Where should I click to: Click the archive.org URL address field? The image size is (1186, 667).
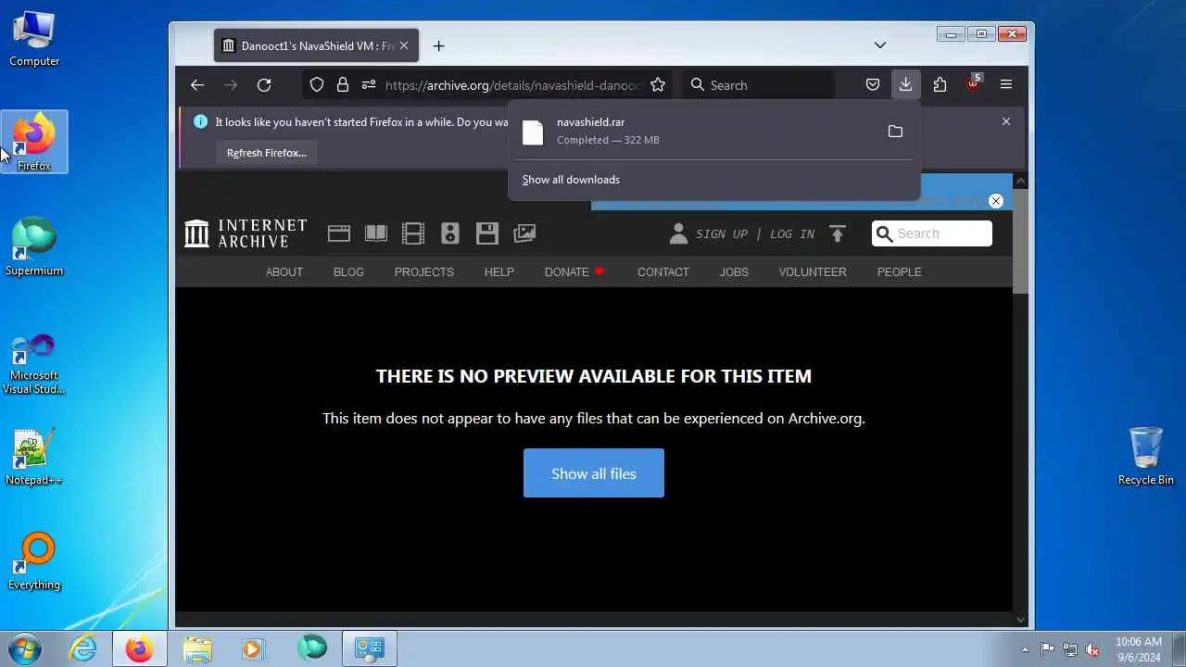tap(514, 85)
